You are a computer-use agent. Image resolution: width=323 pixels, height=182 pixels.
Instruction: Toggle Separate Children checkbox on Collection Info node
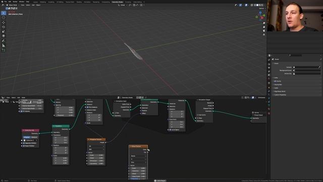pyautogui.click(x=24, y=143)
